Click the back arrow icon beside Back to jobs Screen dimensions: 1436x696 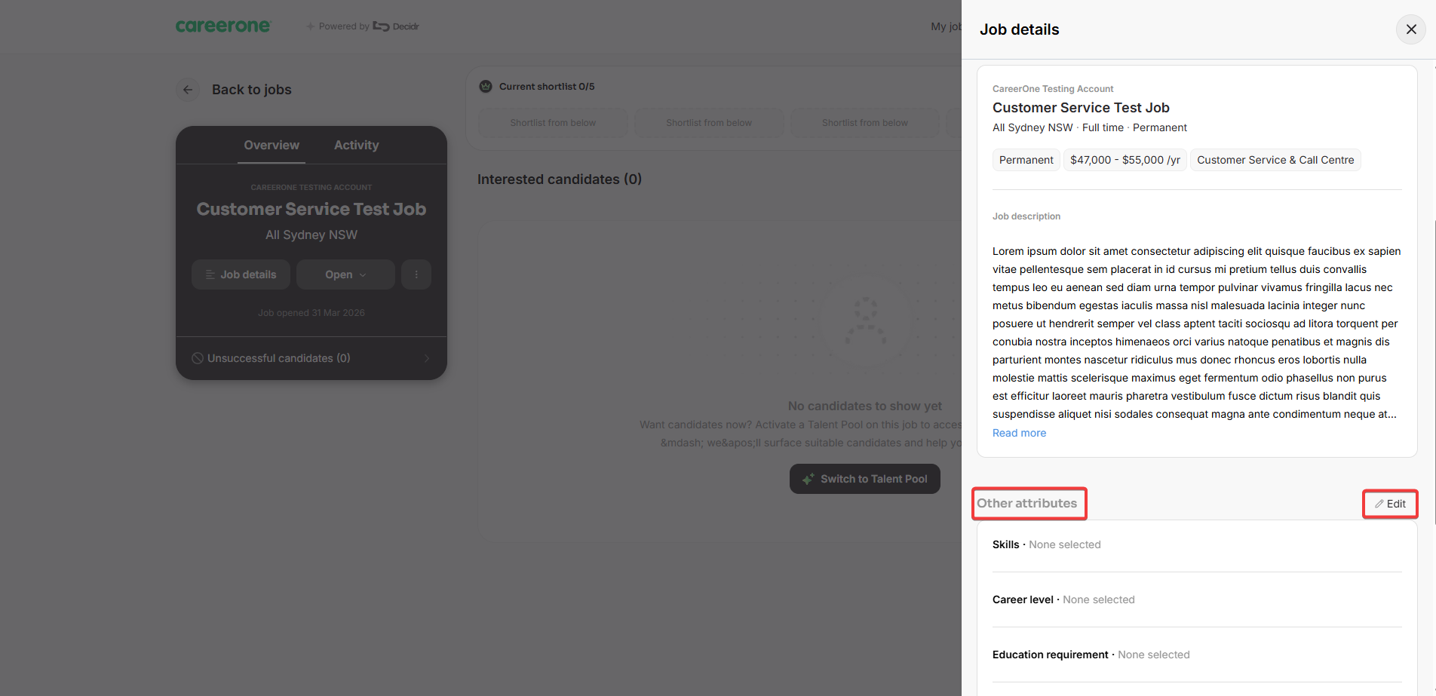[x=188, y=90]
